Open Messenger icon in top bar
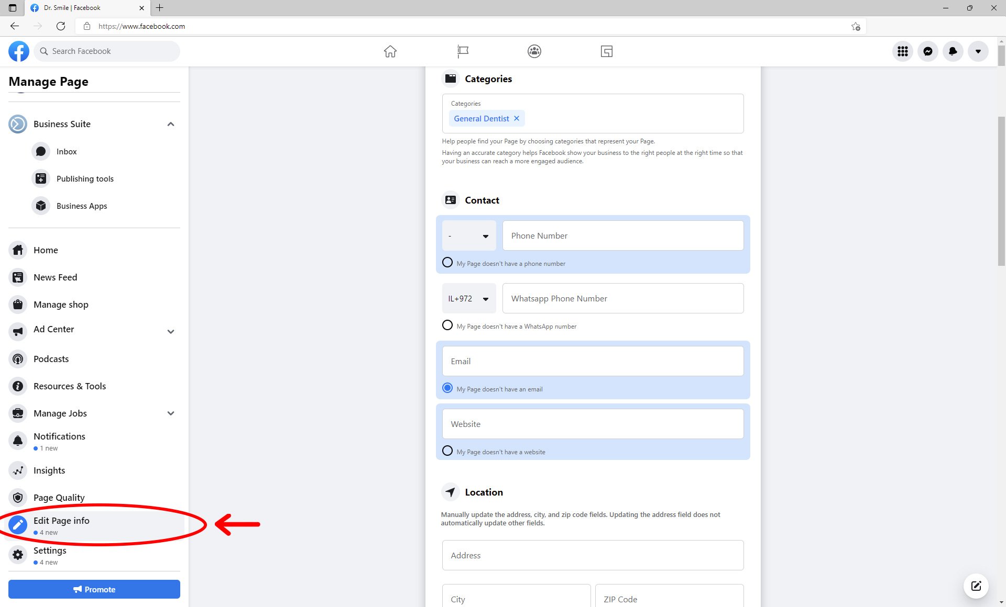The height and width of the screenshot is (607, 1006). [x=928, y=51]
